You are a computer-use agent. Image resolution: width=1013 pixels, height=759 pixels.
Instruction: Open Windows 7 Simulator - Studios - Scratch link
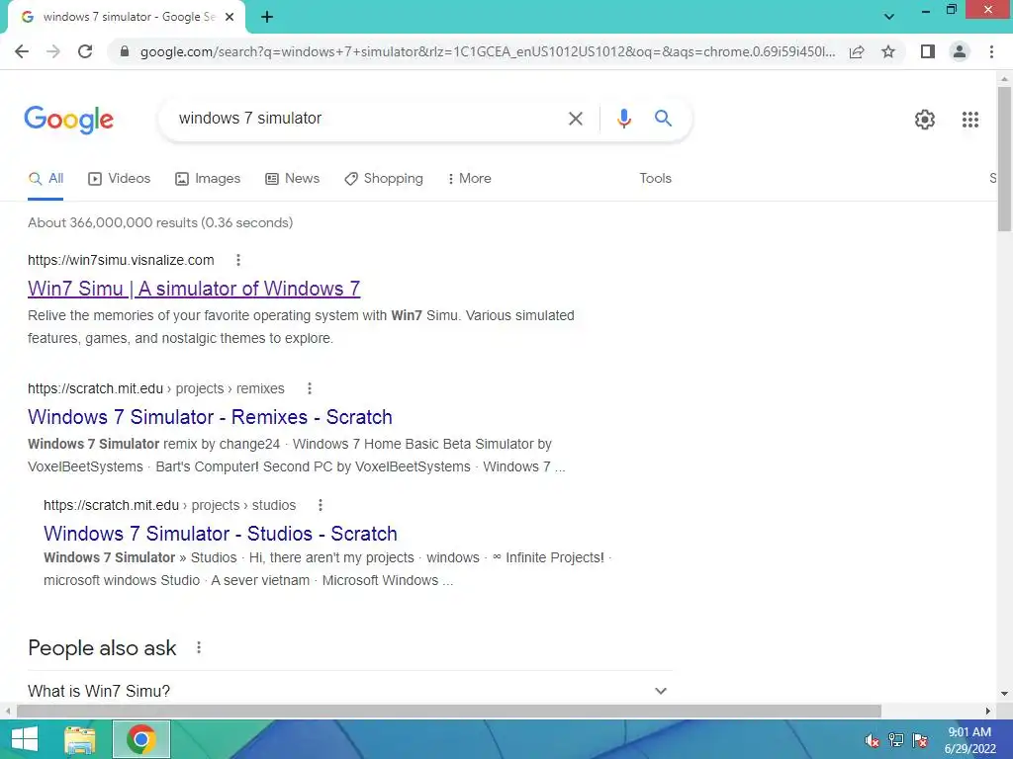point(221,534)
